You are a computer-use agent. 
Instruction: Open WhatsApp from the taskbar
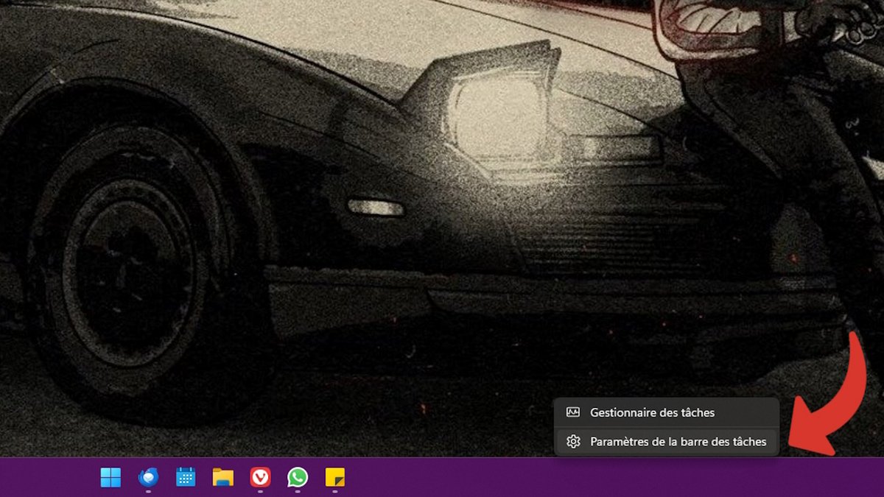coord(298,478)
